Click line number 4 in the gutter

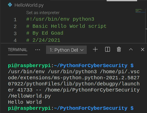point(15,40)
